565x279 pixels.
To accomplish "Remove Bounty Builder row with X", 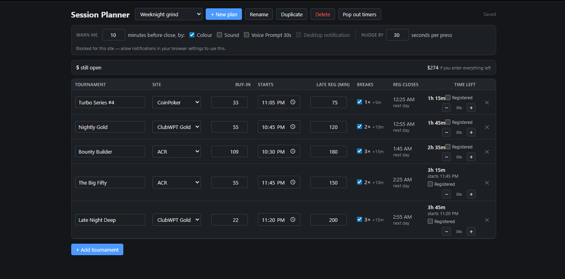I will click(487, 152).
